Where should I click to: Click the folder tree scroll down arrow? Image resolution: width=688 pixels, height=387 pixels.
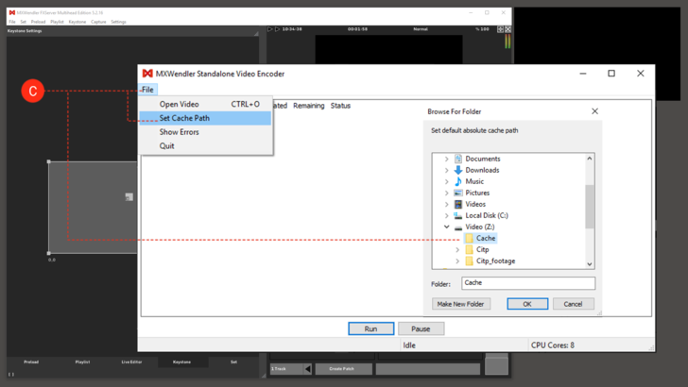pyautogui.click(x=590, y=264)
